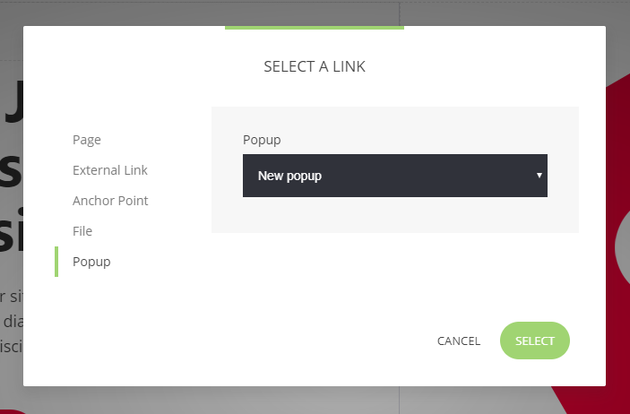Click the dropdown arrow on popup selector
Screen dimensions: 630x414
pos(539,176)
